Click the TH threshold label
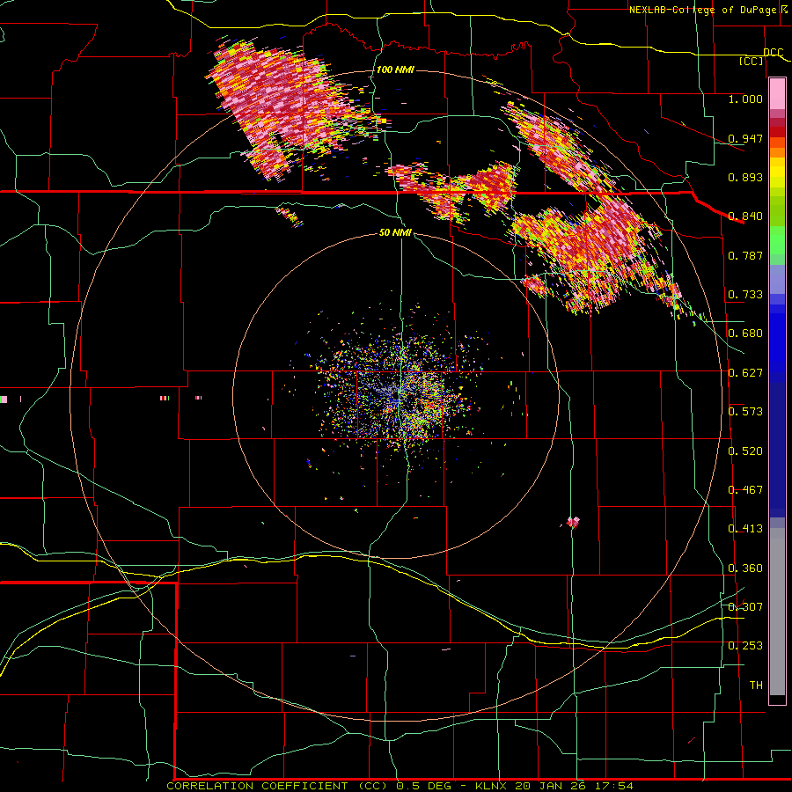The height and width of the screenshot is (792, 792). coord(756,686)
